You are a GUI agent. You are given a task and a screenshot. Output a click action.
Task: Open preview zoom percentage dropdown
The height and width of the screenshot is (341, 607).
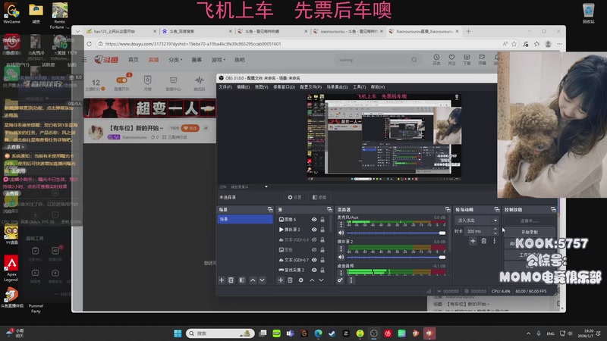266,186
